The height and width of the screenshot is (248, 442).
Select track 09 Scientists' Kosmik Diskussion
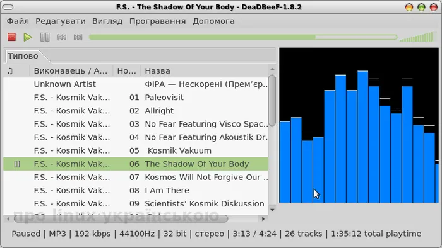pos(136,203)
